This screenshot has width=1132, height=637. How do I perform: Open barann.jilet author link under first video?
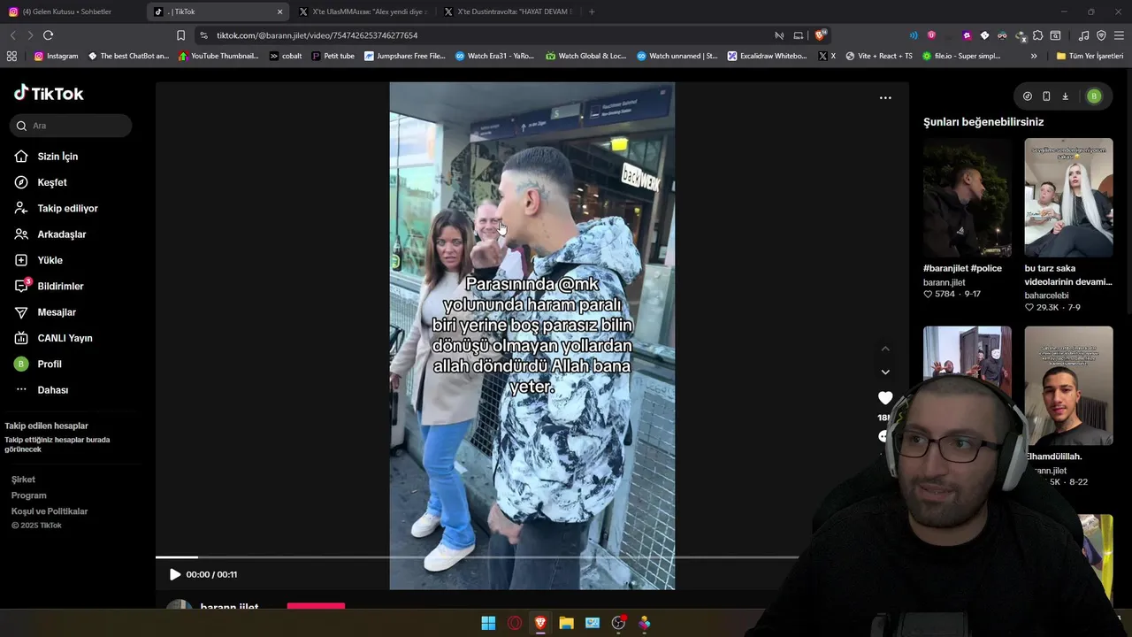[945, 282]
